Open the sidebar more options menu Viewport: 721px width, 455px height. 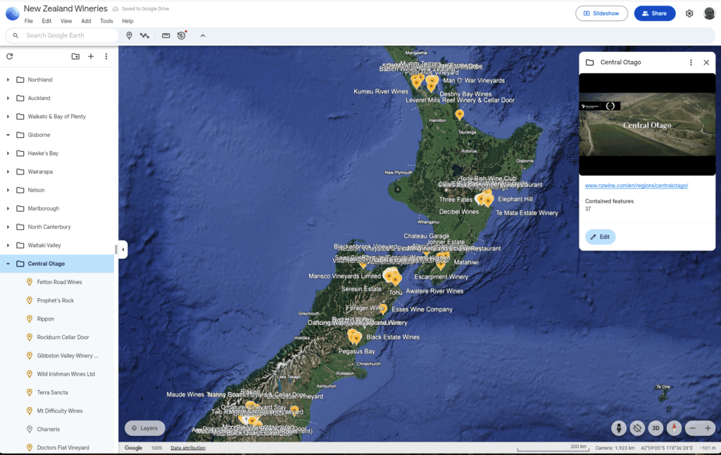click(x=106, y=56)
